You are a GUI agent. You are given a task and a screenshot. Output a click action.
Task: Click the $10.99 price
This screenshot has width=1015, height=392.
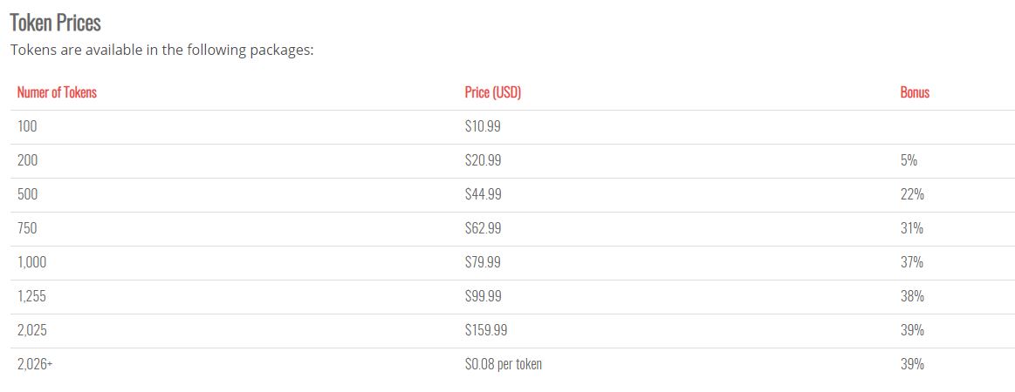(483, 126)
